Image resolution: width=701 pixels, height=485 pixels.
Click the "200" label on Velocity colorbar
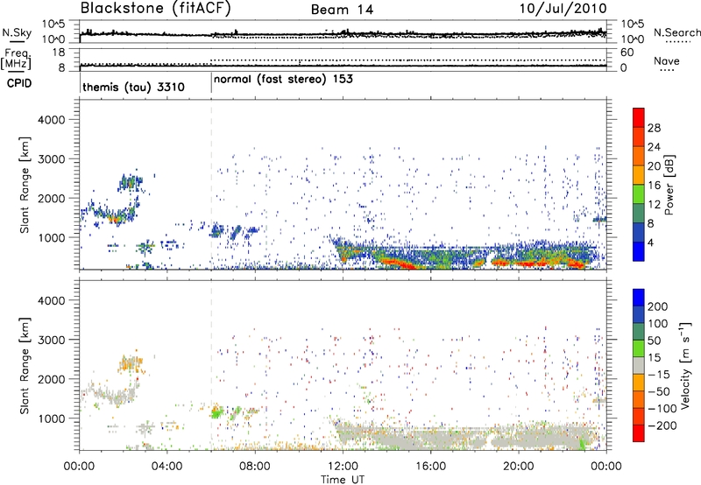tap(658, 306)
